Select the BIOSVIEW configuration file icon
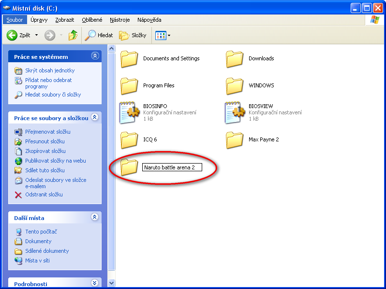386x289 pixels. [x=235, y=112]
